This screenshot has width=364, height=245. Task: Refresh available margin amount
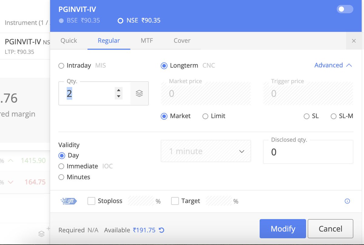[x=162, y=230]
